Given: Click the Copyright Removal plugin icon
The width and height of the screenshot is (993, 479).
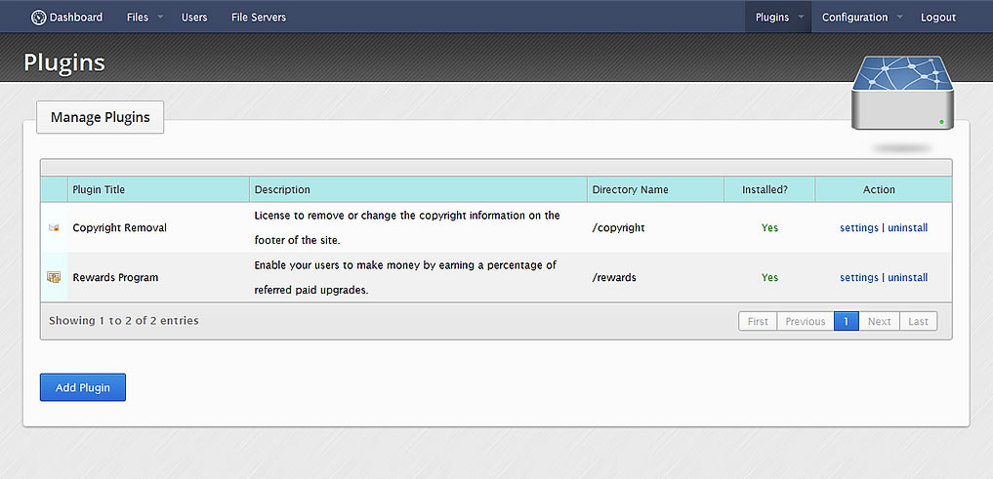Looking at the screenshot, I should coord(54,228).
